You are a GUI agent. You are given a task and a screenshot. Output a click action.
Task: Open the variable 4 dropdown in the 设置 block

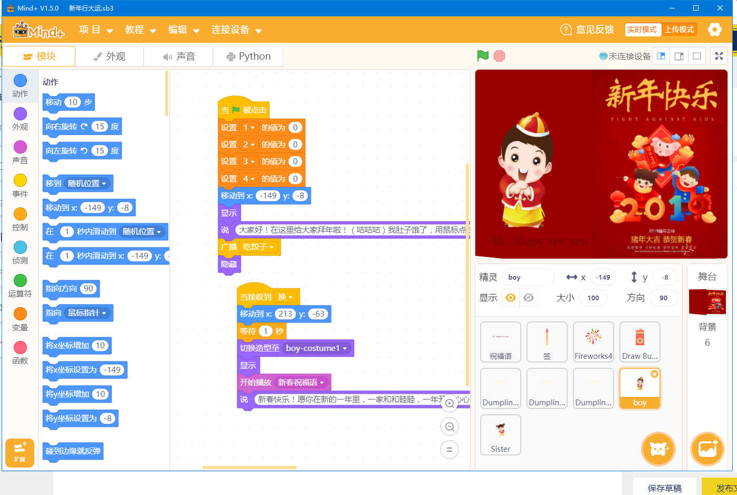click(x=248, y=179)
